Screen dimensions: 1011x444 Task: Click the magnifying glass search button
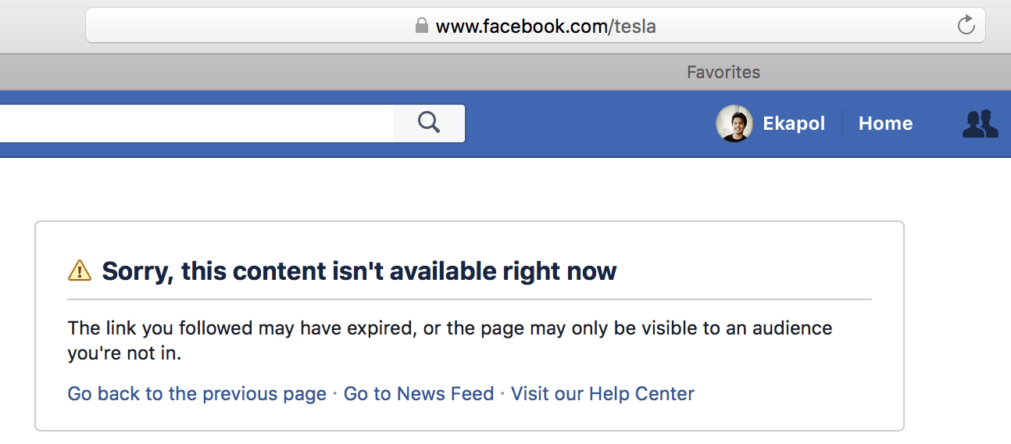pos(429,123)
